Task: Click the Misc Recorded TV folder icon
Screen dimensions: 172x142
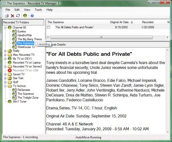Action: 10,55
